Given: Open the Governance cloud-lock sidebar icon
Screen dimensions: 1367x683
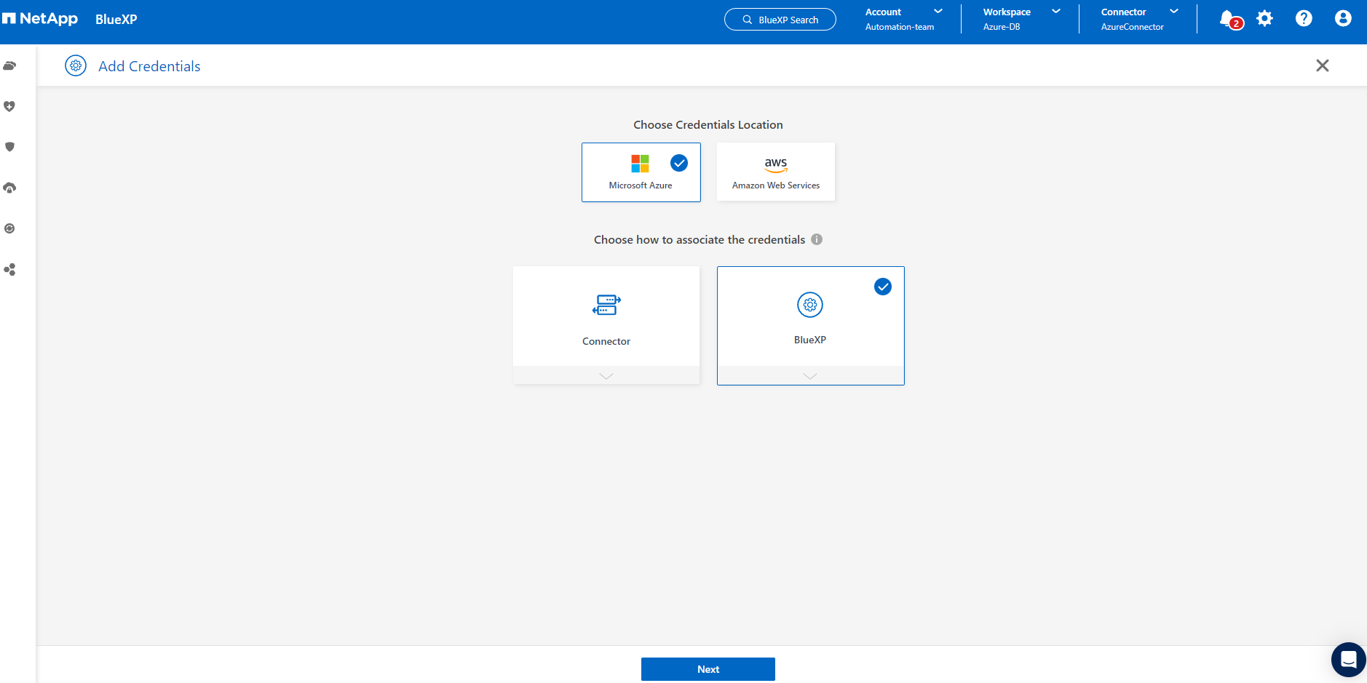Looking at the screenshot, I should 9,188.
